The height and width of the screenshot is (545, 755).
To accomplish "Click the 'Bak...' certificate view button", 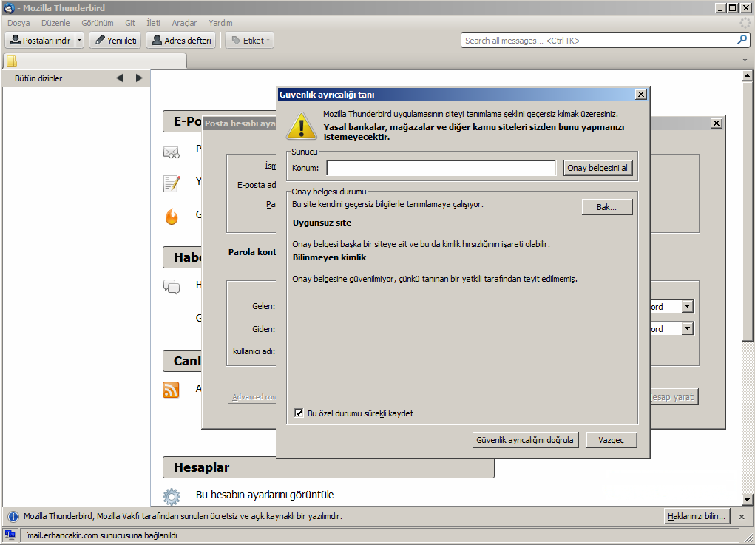I will (606, 207).
